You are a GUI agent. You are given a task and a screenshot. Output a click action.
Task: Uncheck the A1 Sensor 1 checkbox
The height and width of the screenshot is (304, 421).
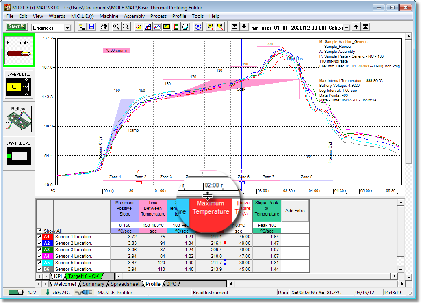[x=39, y=237]
